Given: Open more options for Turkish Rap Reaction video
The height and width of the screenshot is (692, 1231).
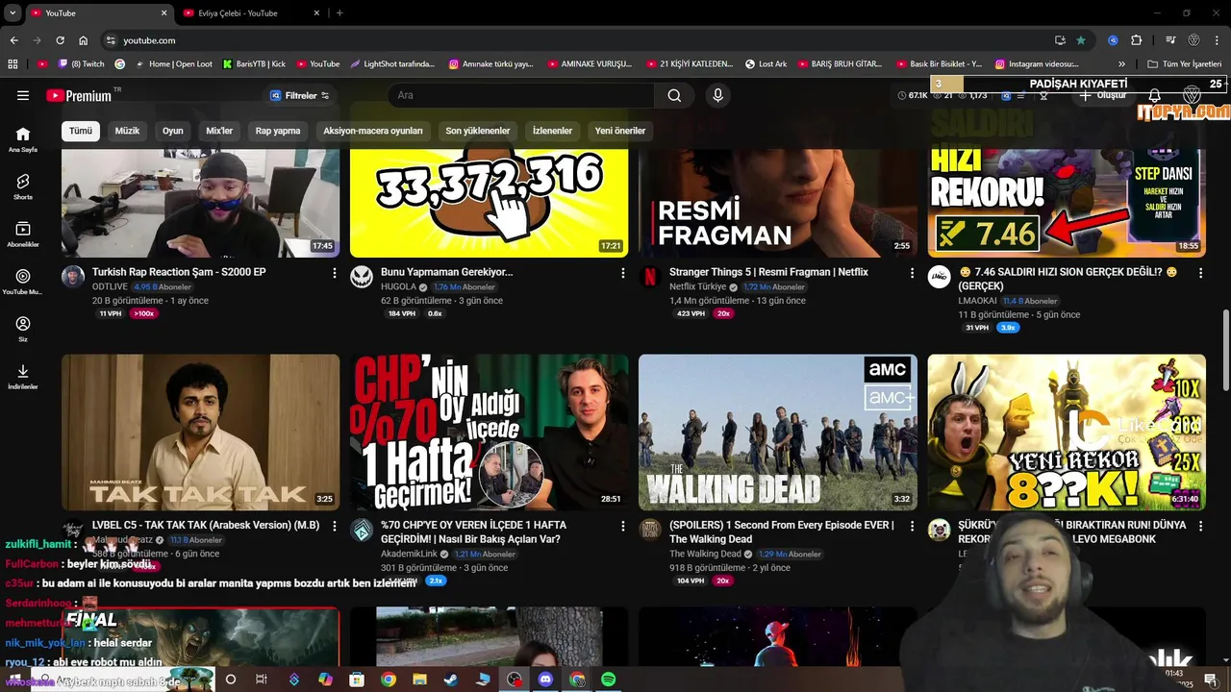Looking at the screenshot, I should 334,273.
